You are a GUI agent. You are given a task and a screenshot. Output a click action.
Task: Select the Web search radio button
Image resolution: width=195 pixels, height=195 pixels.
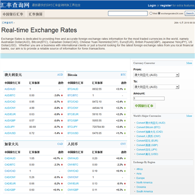[151, 14]
